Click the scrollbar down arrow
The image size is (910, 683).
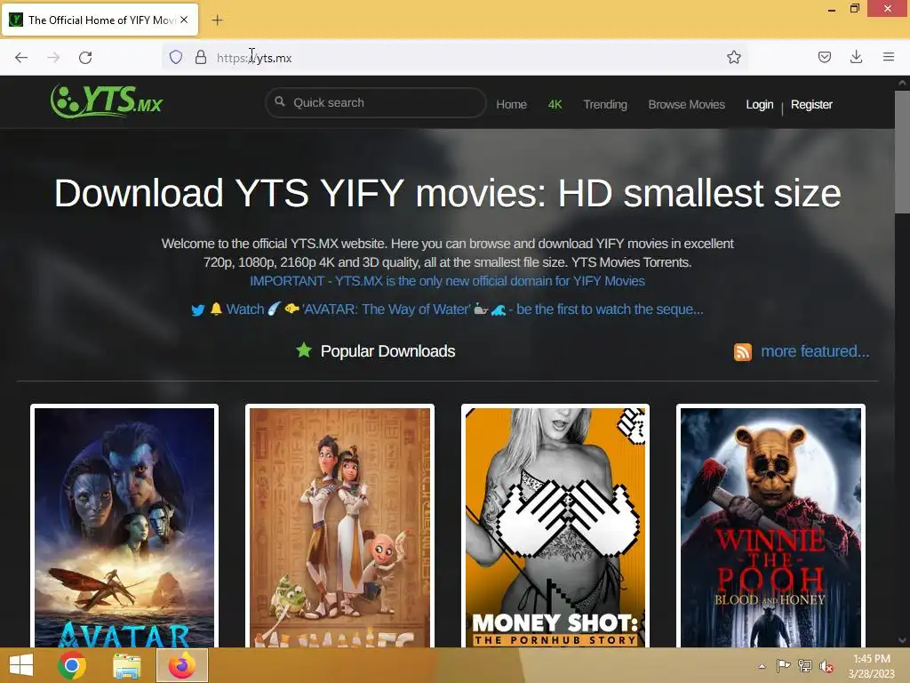[x=902, y=640]
